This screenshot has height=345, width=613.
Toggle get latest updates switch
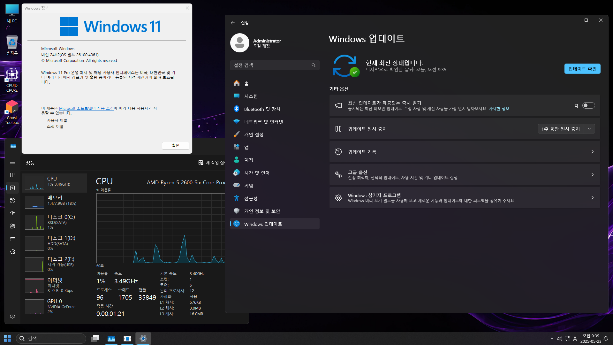588,105
